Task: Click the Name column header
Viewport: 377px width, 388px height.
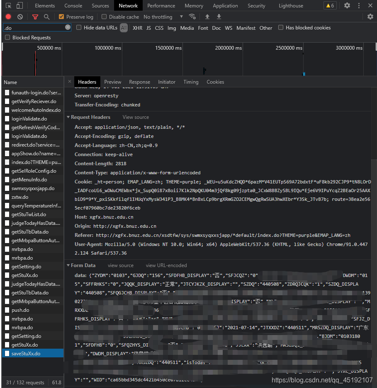Action: coord(33,82)
